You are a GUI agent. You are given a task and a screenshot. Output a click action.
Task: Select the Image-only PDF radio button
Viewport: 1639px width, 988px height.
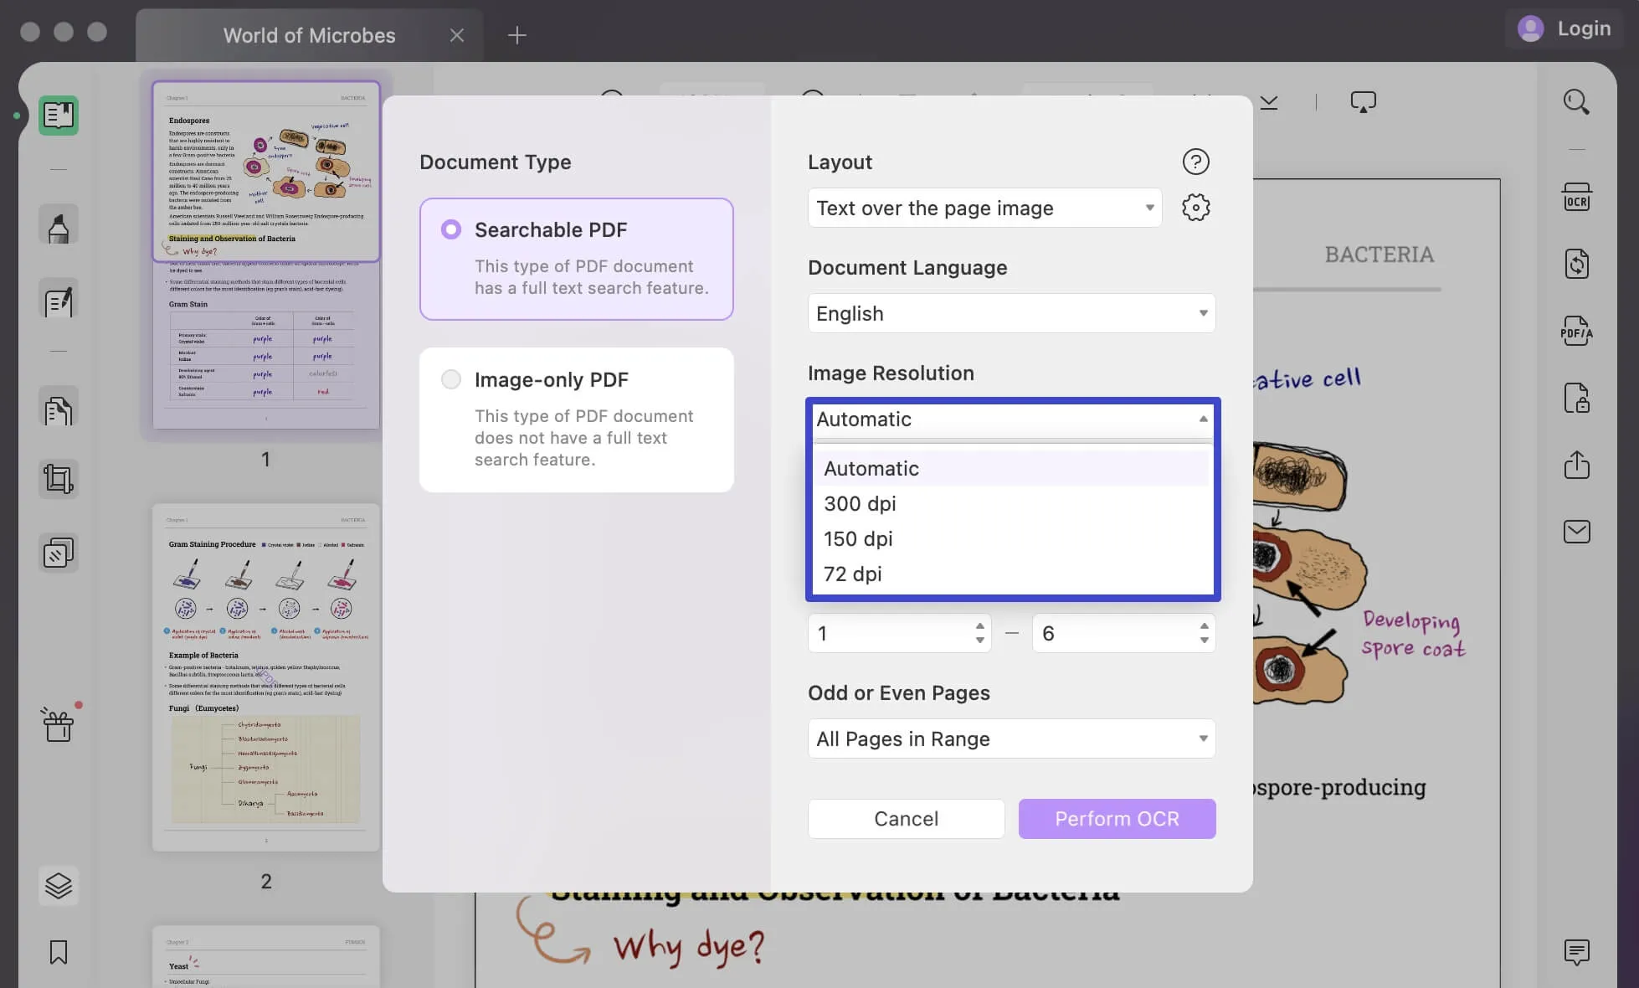coord(450,379)
